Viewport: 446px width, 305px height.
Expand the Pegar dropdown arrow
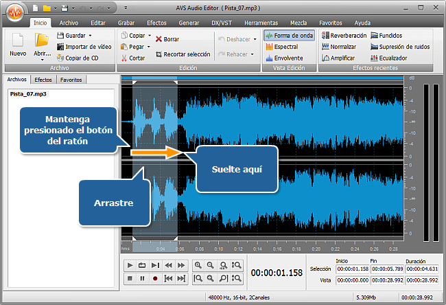point(148,47)
